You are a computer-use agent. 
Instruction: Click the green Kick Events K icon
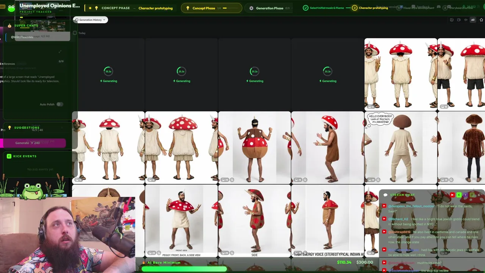pyautogui.click(x=9, y=156)
